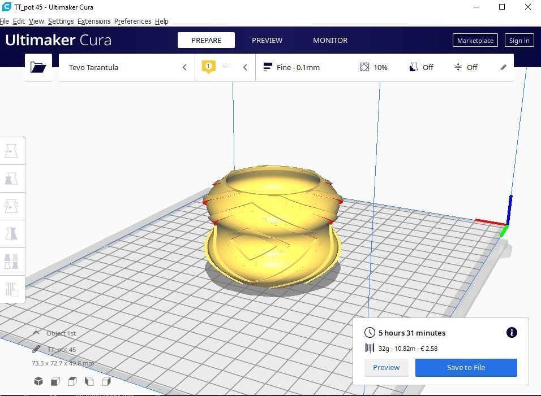Screen dimensions: 541x396
Task: Switch to left side view icon
Action: (x=89, y=381)
